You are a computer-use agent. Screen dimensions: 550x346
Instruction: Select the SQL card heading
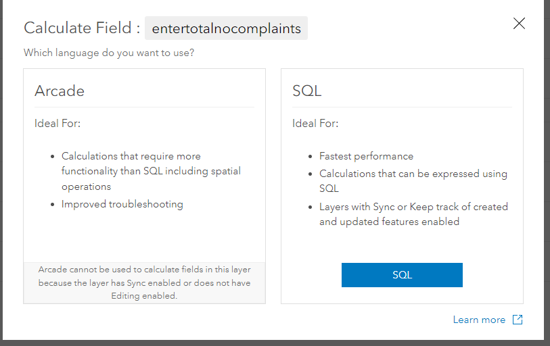306,91
